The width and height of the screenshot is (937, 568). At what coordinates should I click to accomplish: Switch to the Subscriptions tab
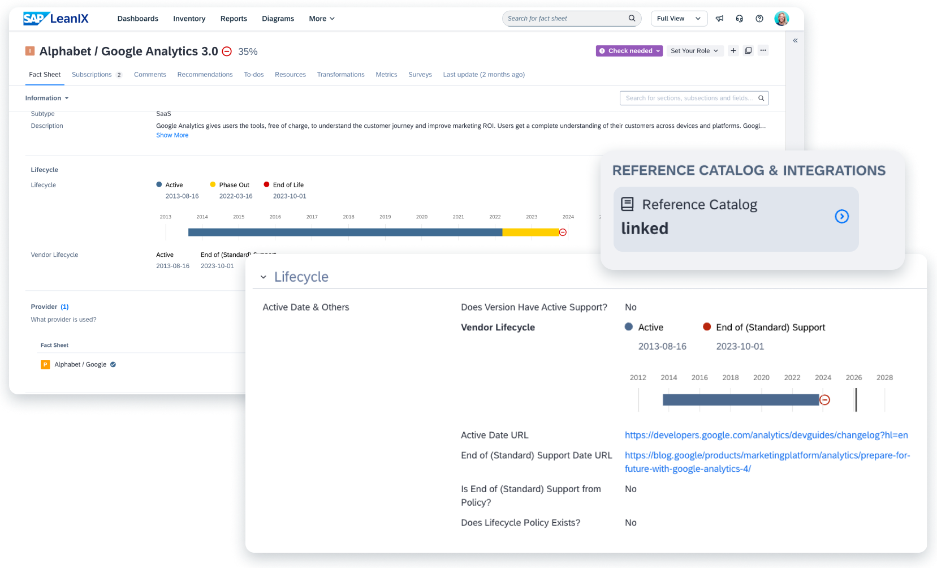point(92,74)
